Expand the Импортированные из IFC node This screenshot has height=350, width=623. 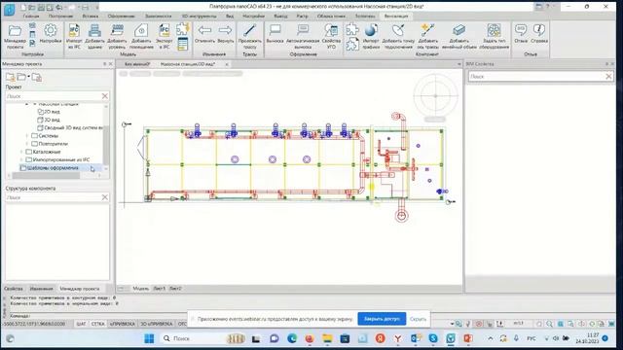(21, 159)
